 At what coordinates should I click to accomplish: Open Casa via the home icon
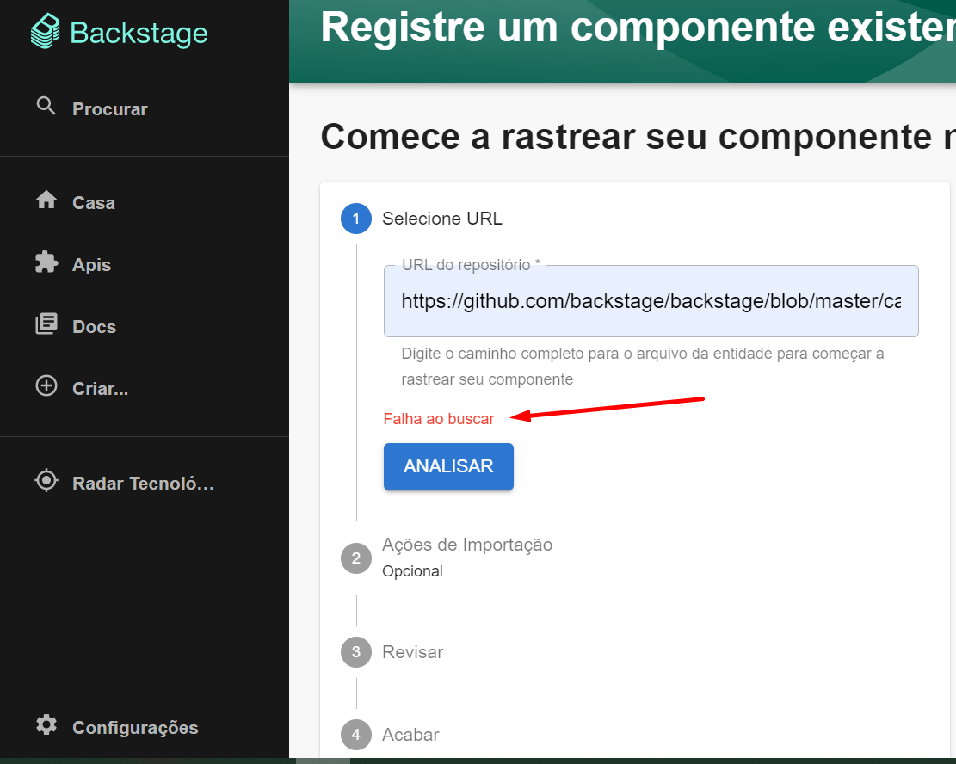click(46, 201)
